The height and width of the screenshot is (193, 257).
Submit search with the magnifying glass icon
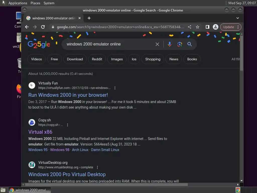coord(190,44)
